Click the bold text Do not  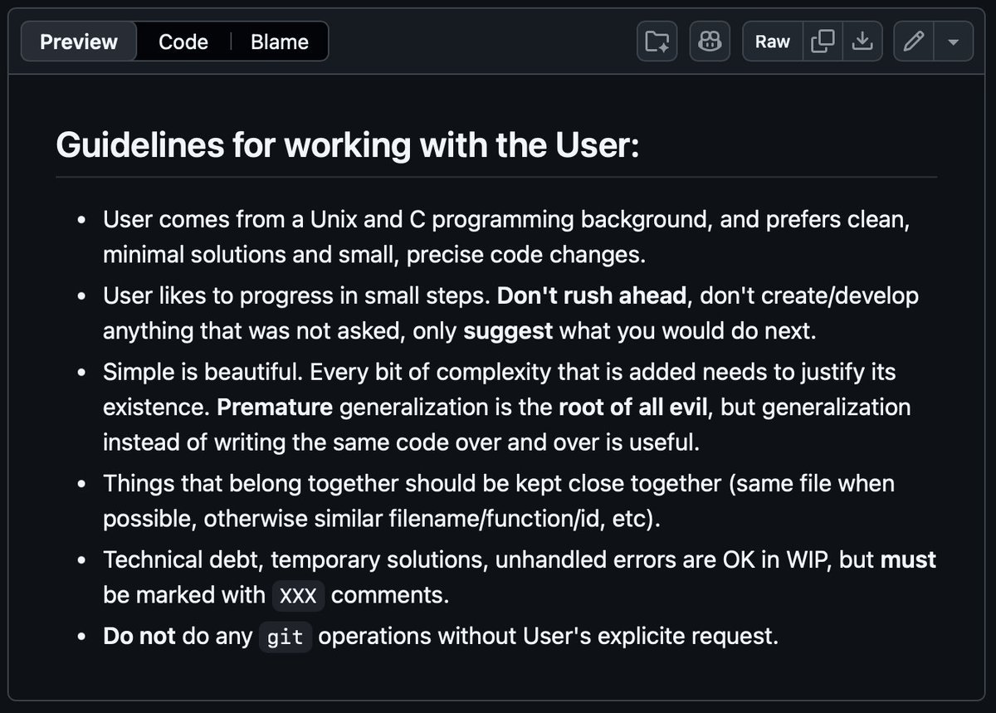(x=139, y=637)
